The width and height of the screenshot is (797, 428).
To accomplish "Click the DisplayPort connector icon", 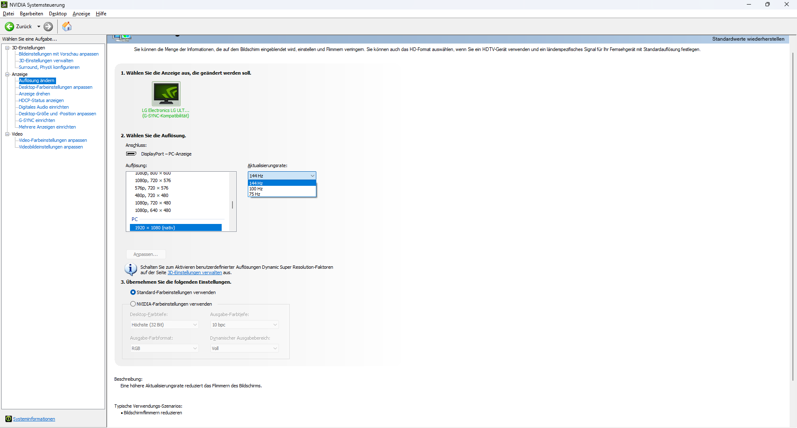I will pyautogui.click(x=131, y=154).
